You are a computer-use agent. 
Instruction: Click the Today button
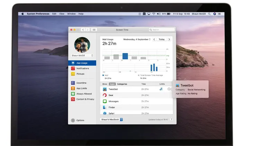[x=162, y=40]
